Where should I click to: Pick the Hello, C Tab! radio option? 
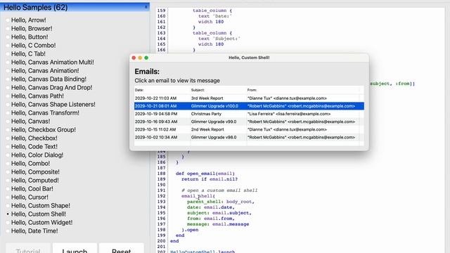tap(8, 53)
